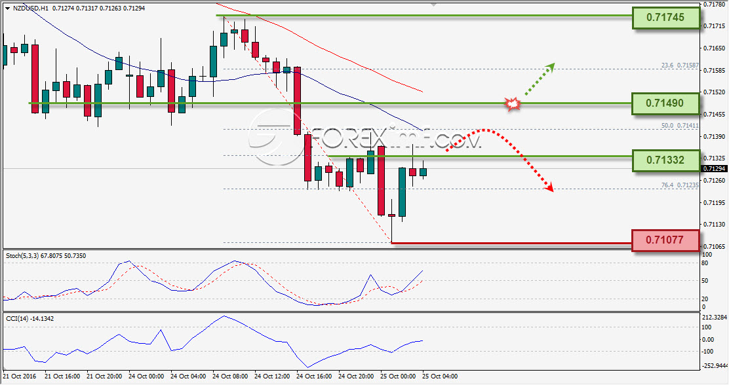Click the 24 Oct 20:00 time label
The image size is (729, 385).
click(356, 376)
